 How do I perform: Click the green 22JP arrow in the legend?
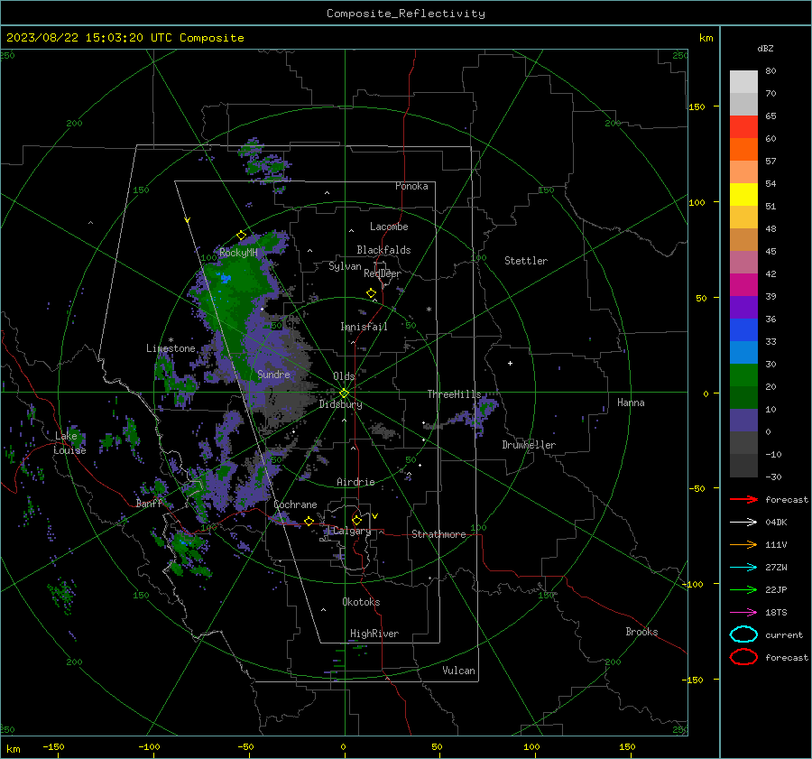[x=743, y=589]
